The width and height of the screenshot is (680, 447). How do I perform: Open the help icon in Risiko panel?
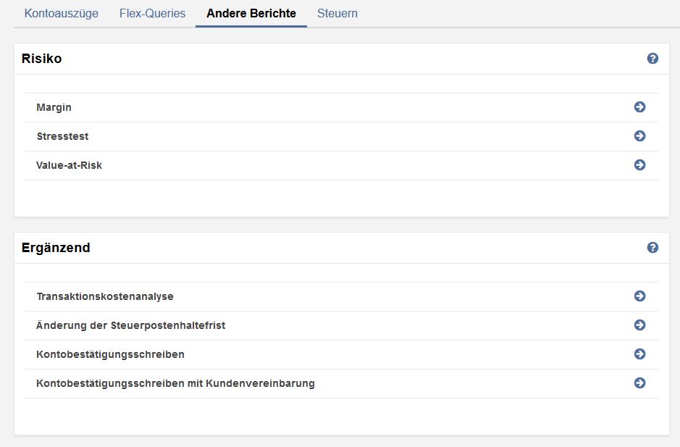coord(652,59)
